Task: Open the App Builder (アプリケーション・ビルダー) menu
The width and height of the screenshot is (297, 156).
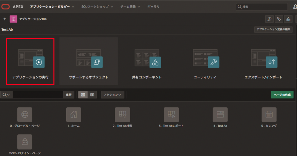Action: [52, 7]
